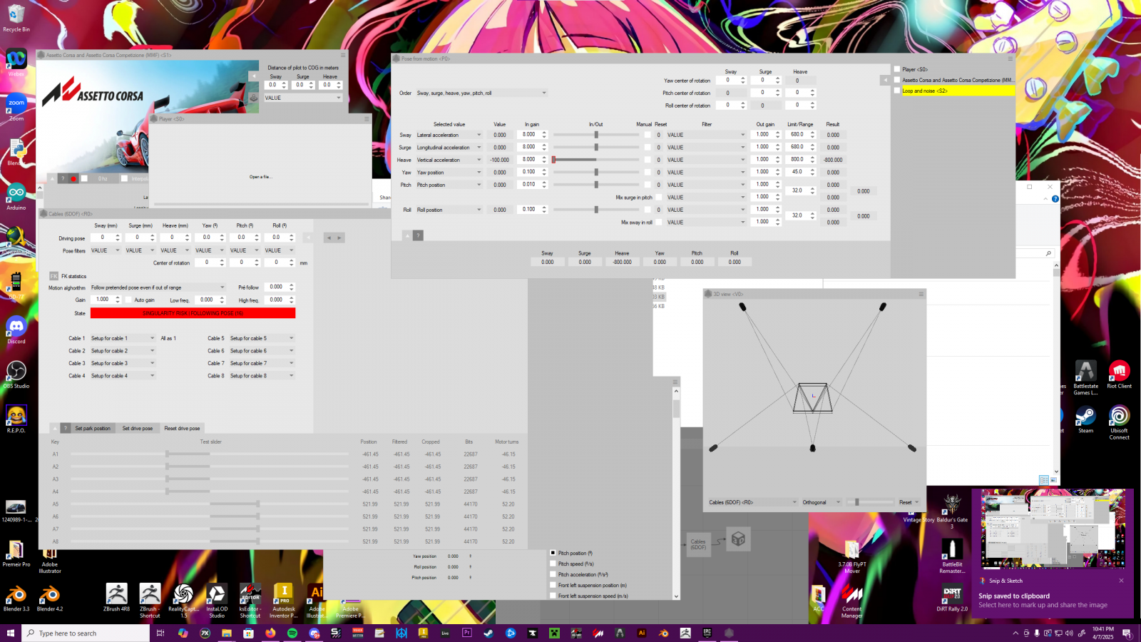Click the Spotify icon in the taskbar

point(292,633)
